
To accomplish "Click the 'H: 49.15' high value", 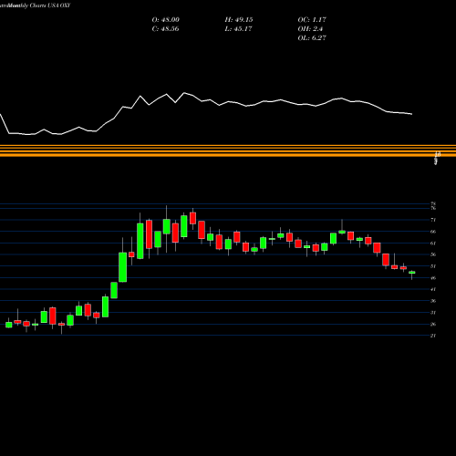I will [x=239, y=20].
